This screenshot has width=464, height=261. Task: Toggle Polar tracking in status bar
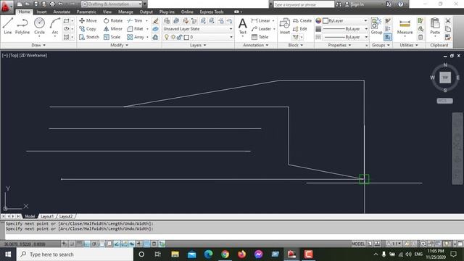tap(94, 244)
